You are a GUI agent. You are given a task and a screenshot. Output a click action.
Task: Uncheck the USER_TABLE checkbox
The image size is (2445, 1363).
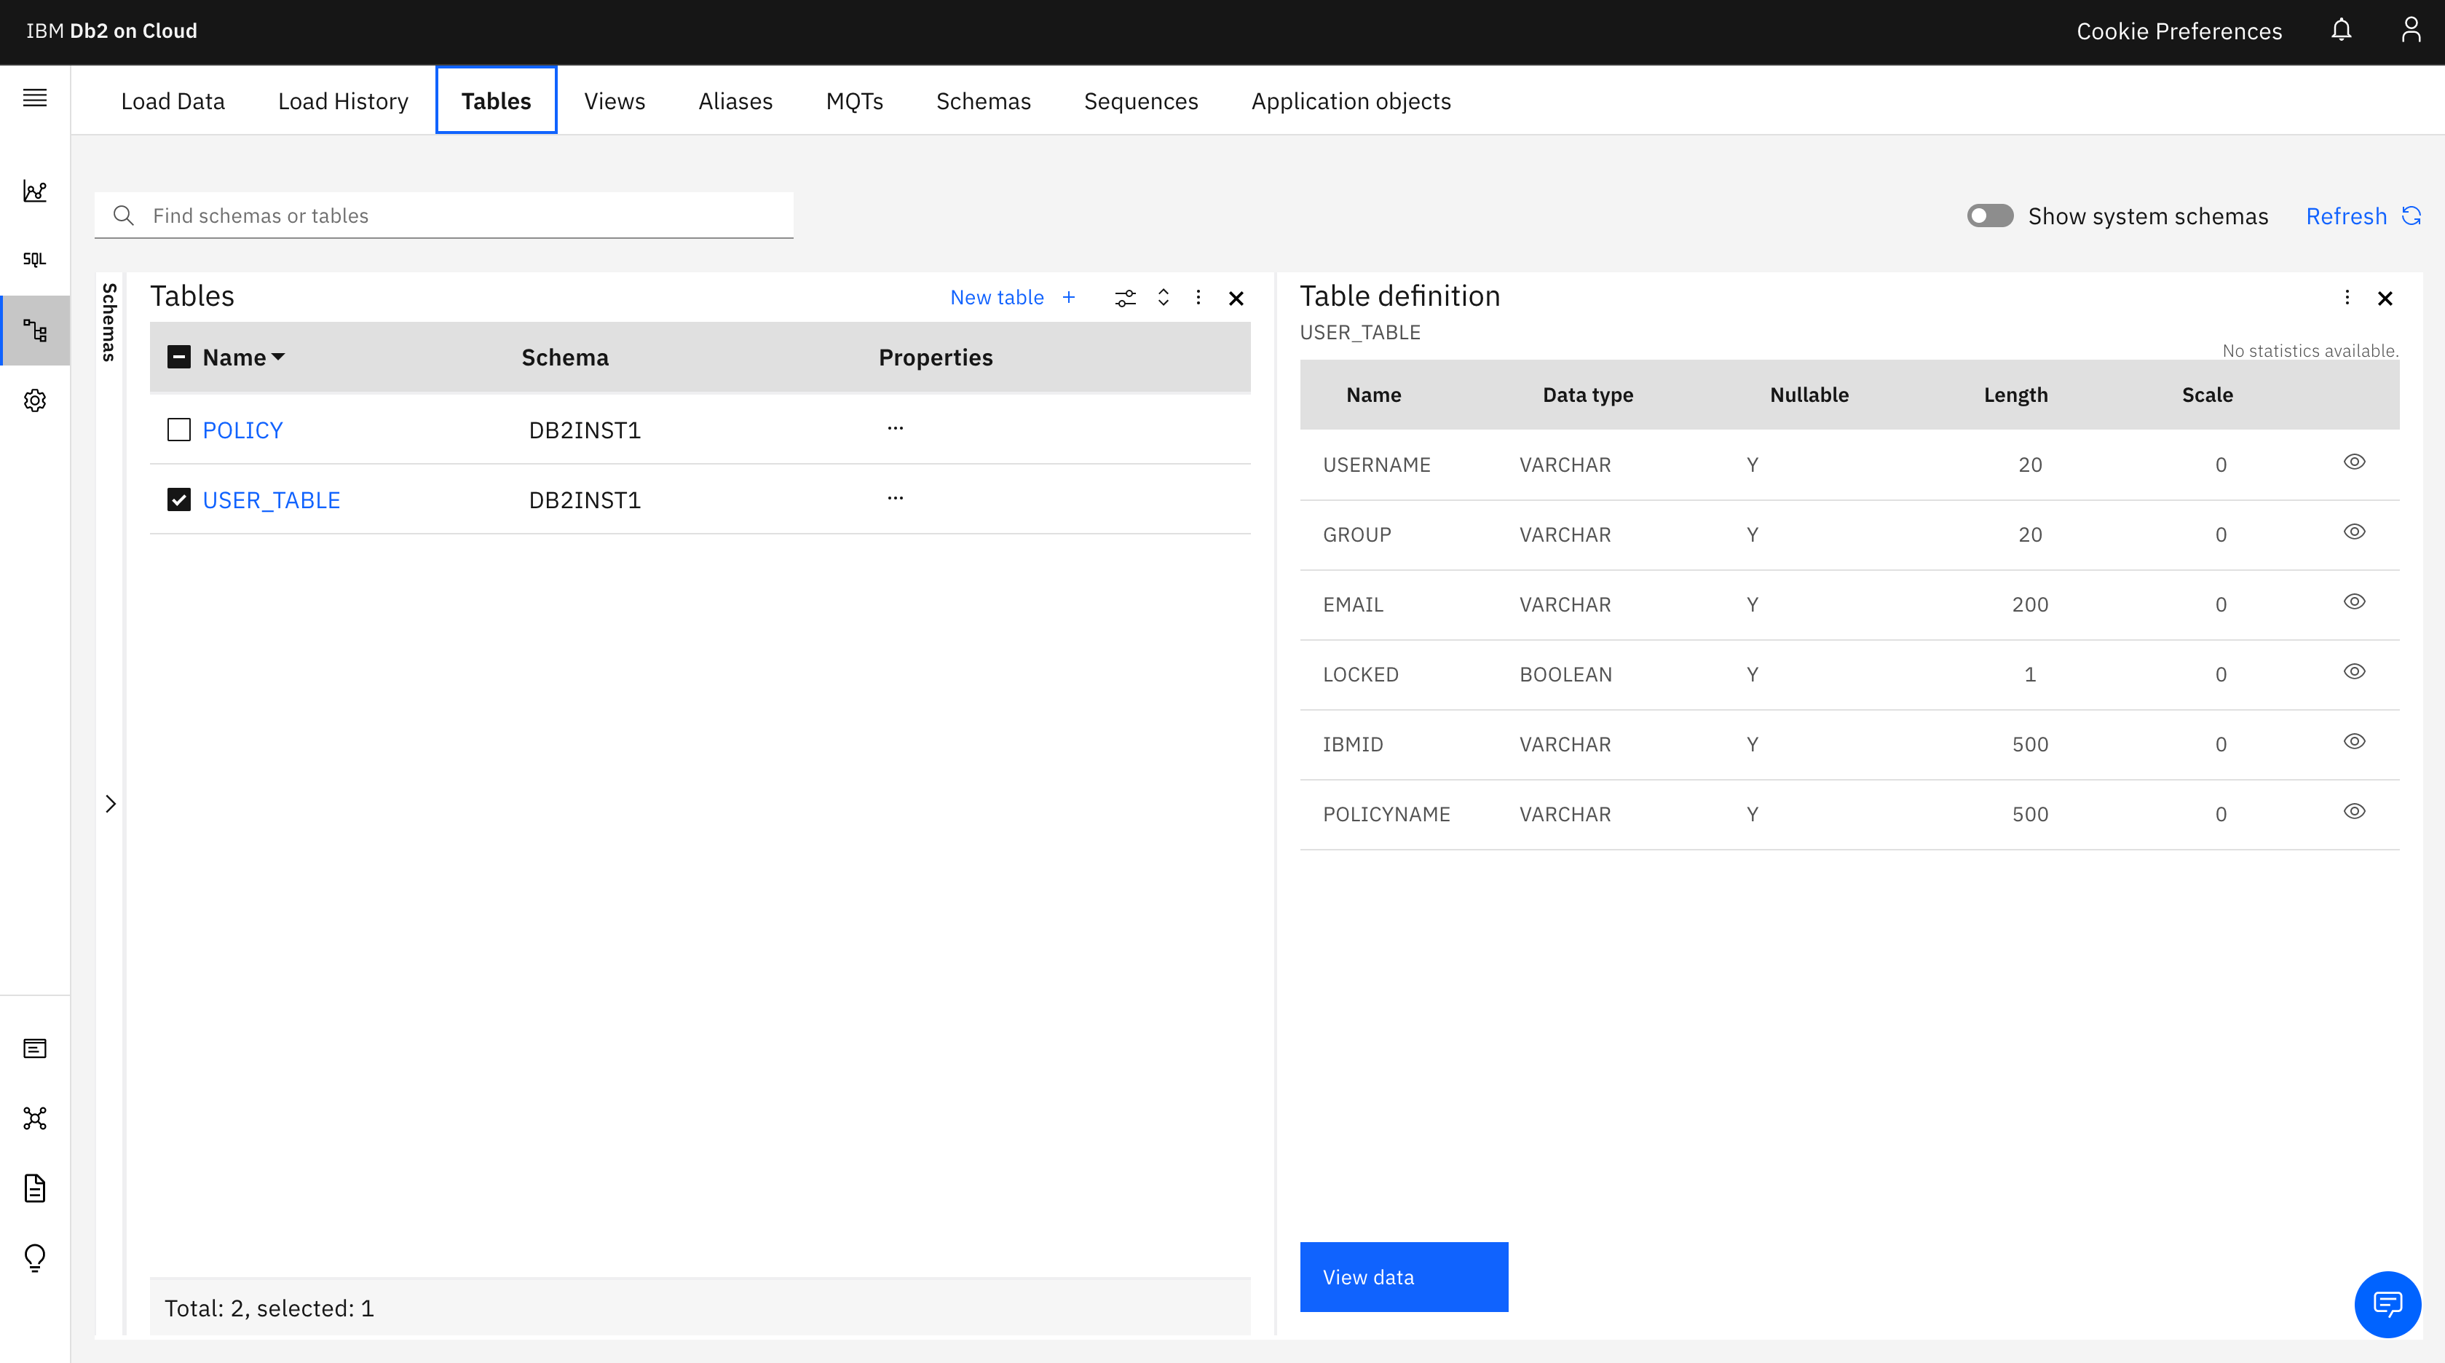(178, 500)
